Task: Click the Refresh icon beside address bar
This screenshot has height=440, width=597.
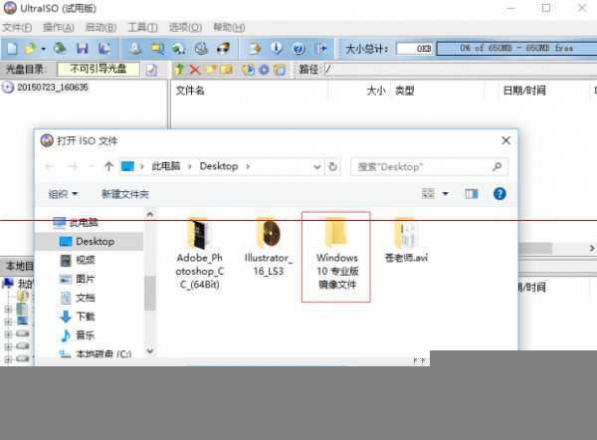Action: (x=332, y=167)
